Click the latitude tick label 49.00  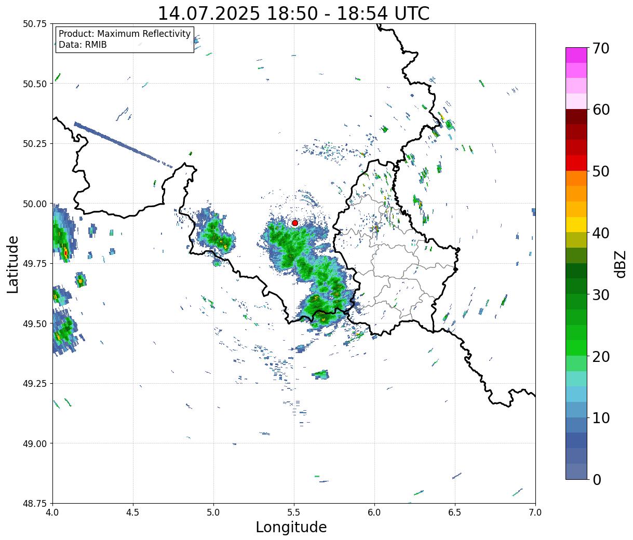35,443
